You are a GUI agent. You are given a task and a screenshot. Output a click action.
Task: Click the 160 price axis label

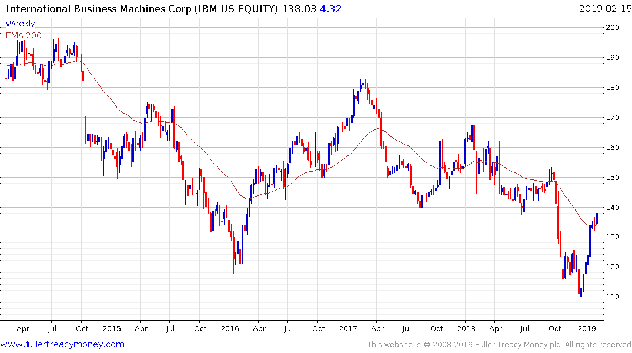click(612, 147)
